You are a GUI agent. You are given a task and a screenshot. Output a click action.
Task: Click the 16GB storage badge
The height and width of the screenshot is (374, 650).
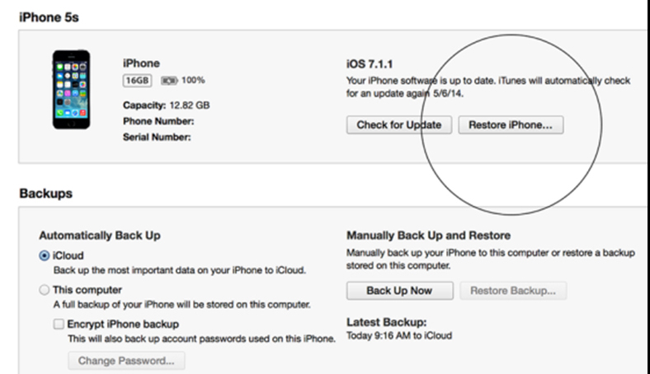pyautogui.click(x=135, y=81)
